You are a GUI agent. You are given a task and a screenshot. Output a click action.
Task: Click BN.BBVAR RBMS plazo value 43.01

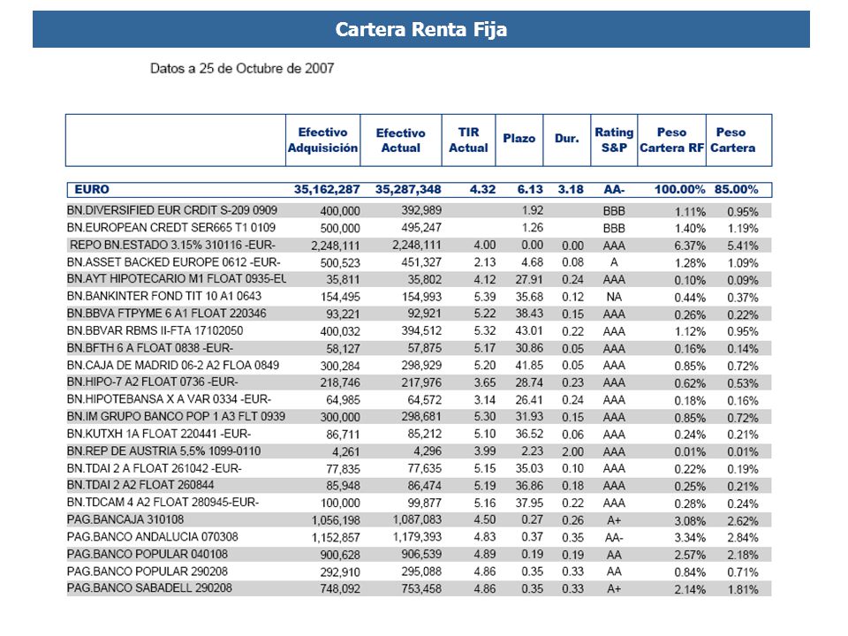(x=529, y=331)
